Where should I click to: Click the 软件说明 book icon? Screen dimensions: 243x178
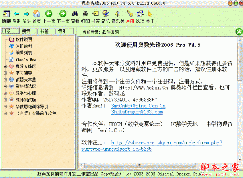(x=11, y=40)
